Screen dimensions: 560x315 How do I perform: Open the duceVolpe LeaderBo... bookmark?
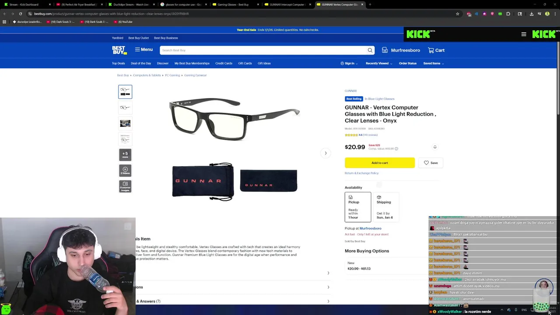click(27, 22)
